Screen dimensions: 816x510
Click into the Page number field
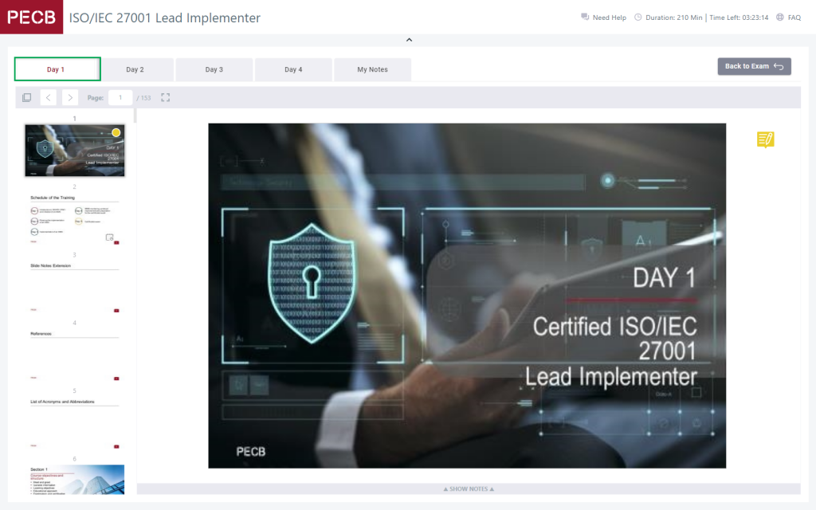coord(120,97)
